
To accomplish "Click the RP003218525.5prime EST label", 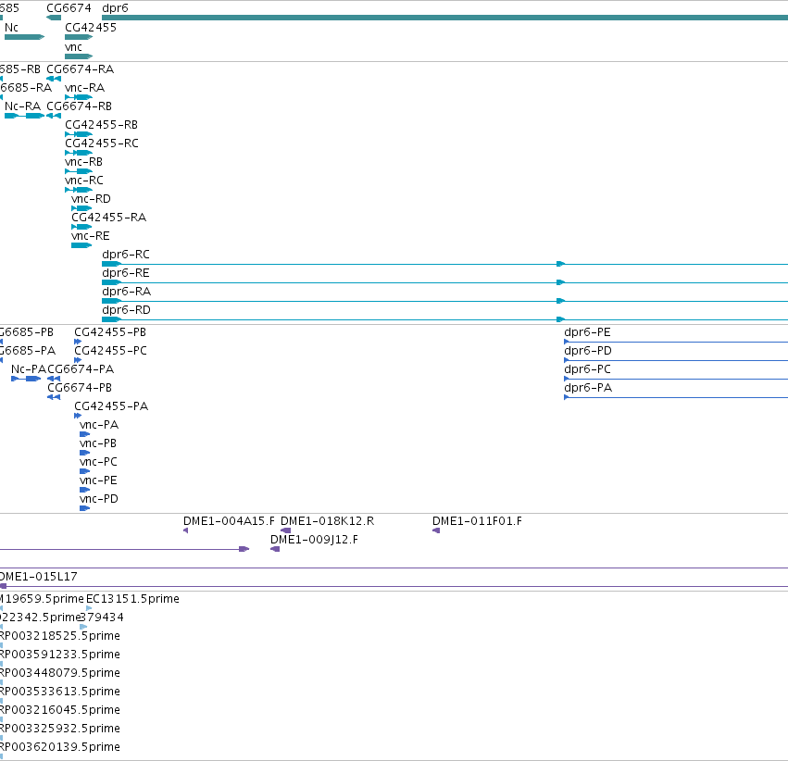I will (60, 636).
